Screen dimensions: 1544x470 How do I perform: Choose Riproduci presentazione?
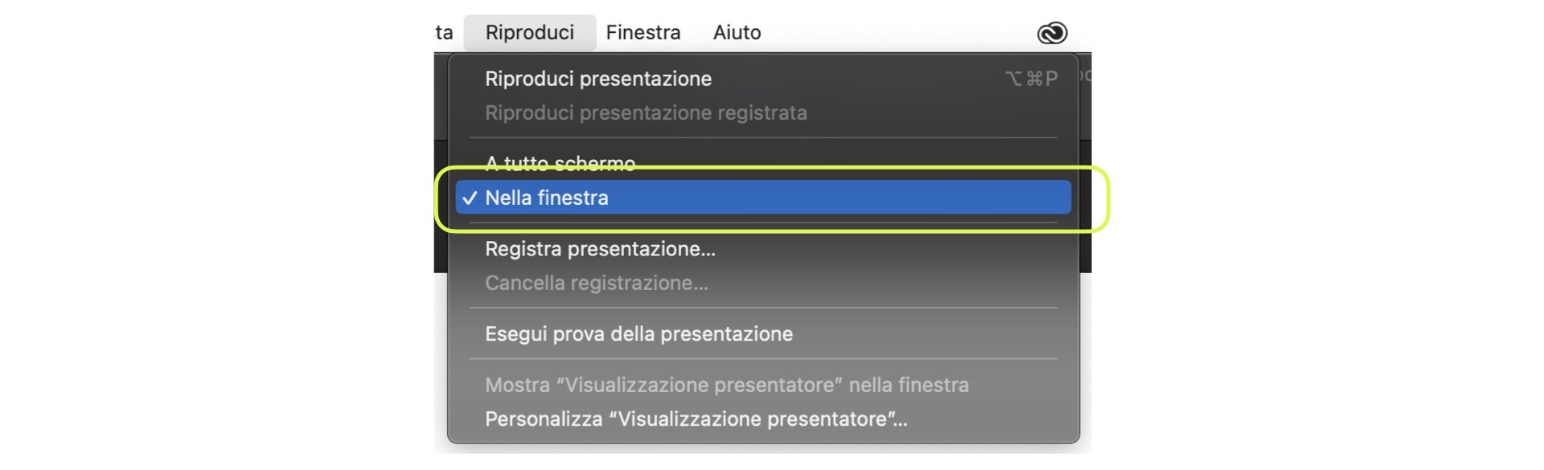(x=598, y=79)
